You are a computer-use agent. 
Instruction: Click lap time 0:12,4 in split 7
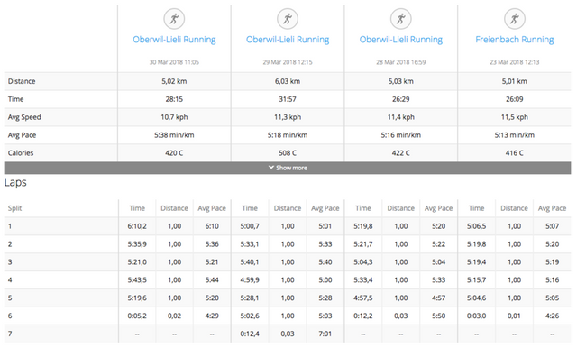tap(250, 334)
